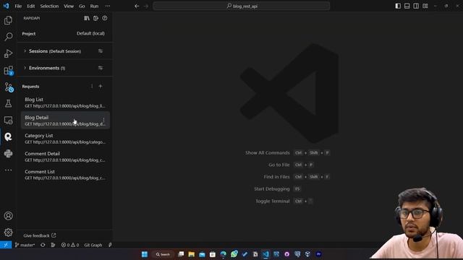Synchronize changes in status bar
Screen dimensions: 463x260
pyautogui.click(x=43, y=245)
